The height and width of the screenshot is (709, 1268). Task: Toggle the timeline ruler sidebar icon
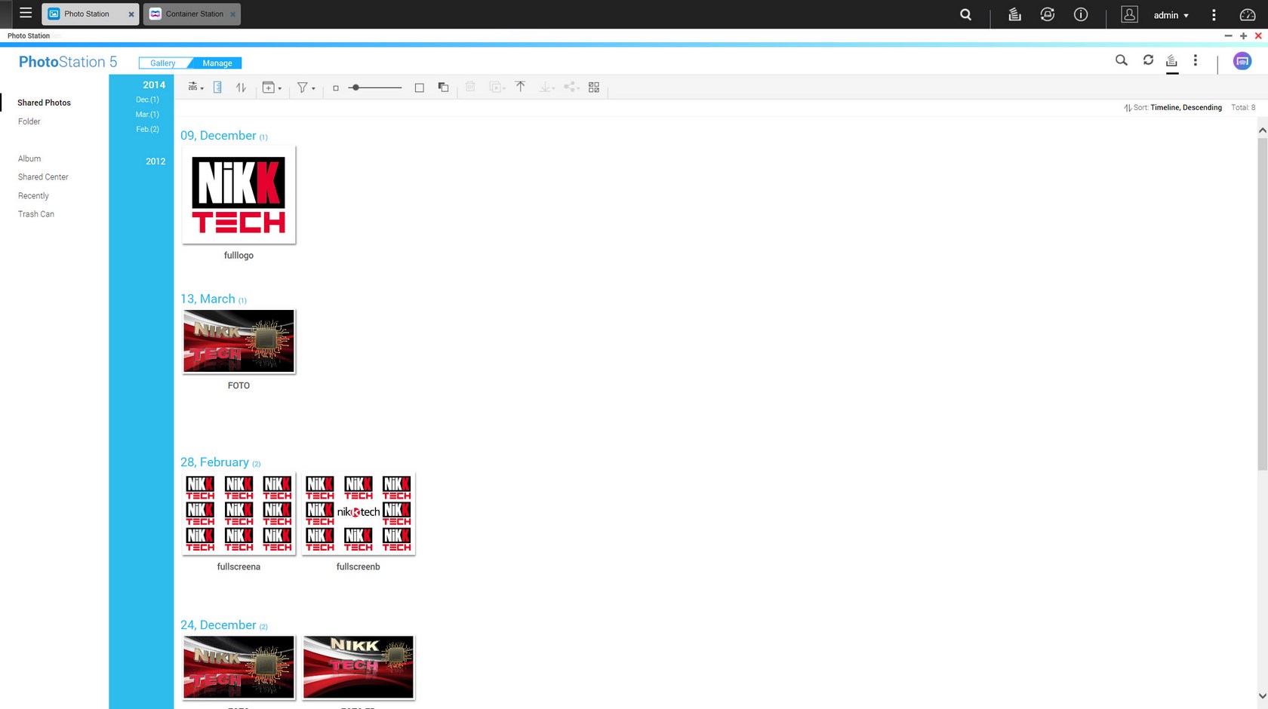[217, 87]
